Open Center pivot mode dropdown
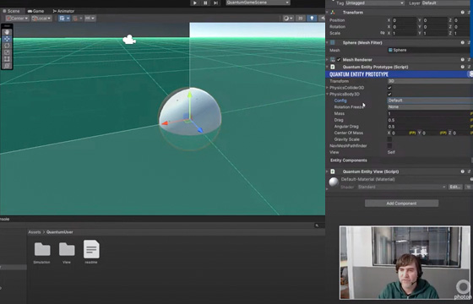473x304 pixels. click(x=17, y=19)
